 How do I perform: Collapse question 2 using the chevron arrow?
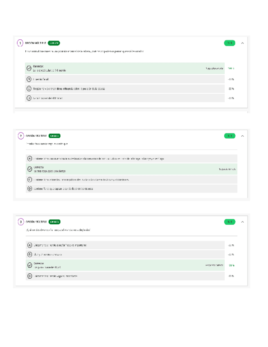coord(242,136)
